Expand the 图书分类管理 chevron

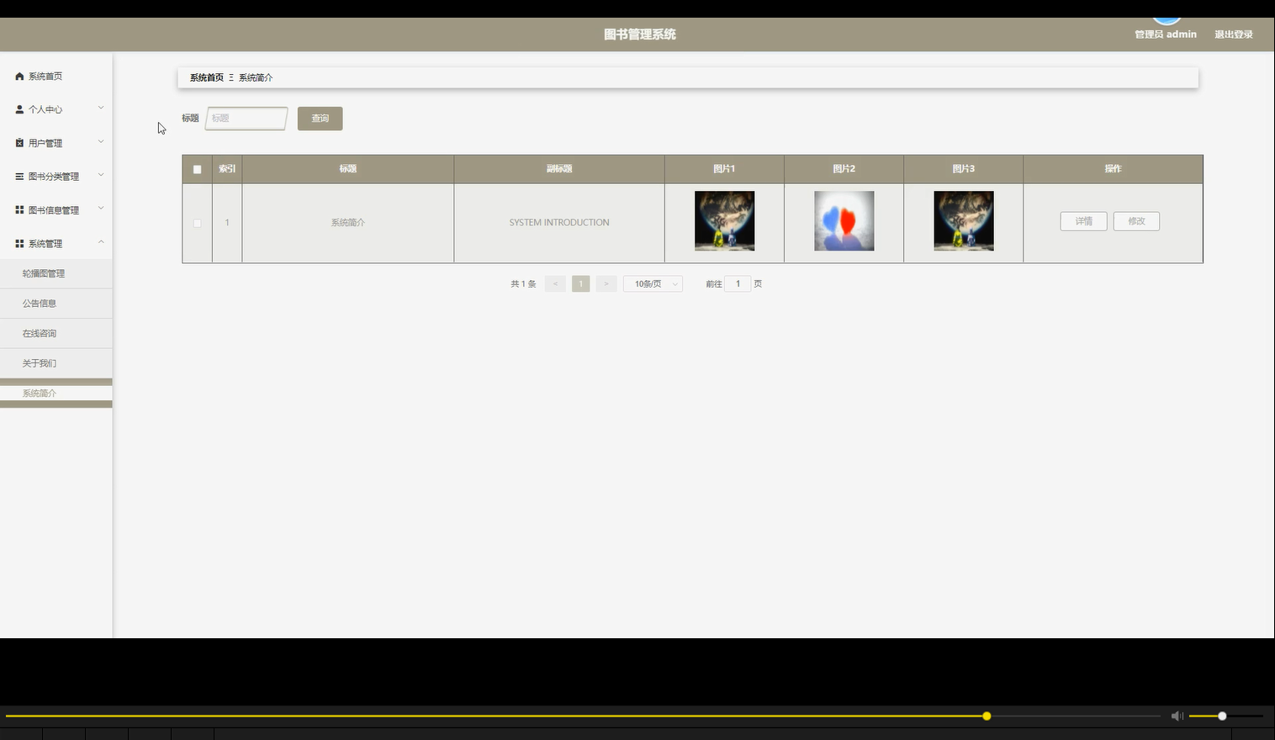click(101, 175)
